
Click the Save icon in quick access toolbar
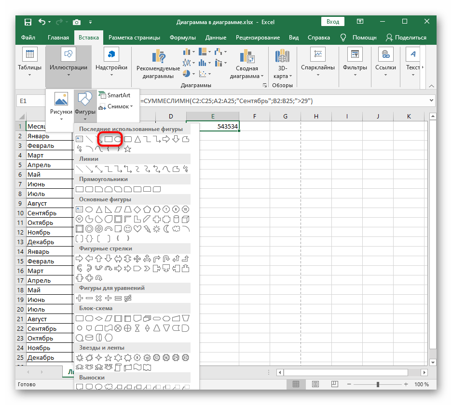point(28,22)
